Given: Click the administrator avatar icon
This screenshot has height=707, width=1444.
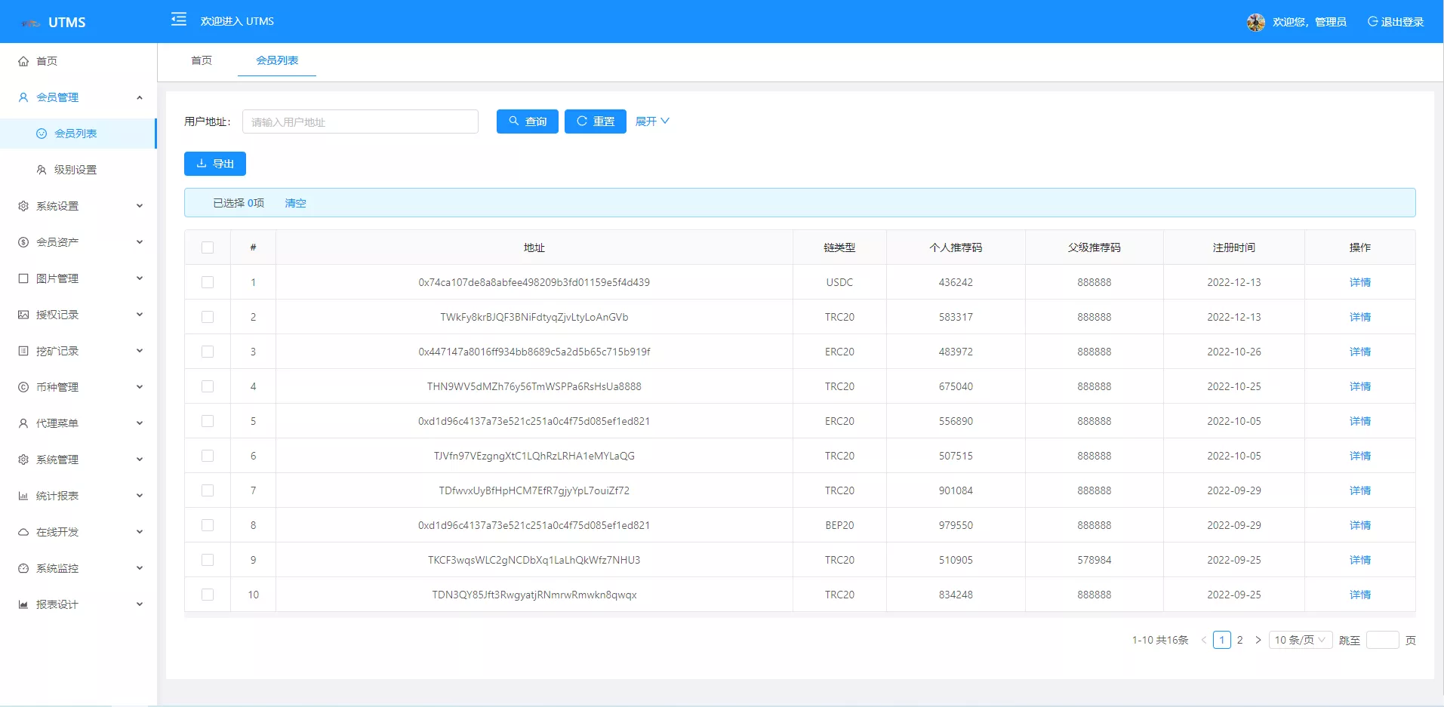Looking at the screenshot, I should [x=1255, y=22].
